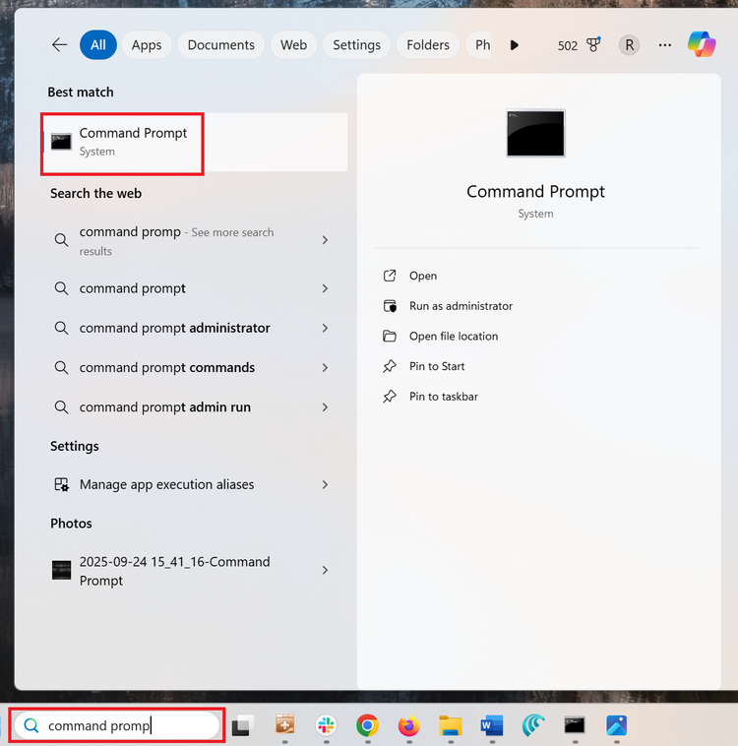Open File Explorer from the taskbar
Viewport: 738px width, 746px height.
[x=450, y=725]
